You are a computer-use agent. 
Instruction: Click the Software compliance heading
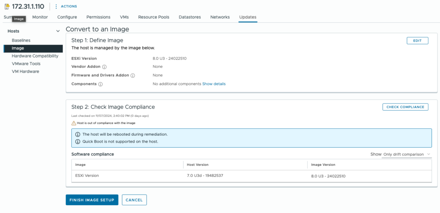pyautogui.click(x=93, y=154)
